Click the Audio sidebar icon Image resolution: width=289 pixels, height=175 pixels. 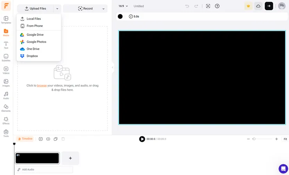[6, 95]
